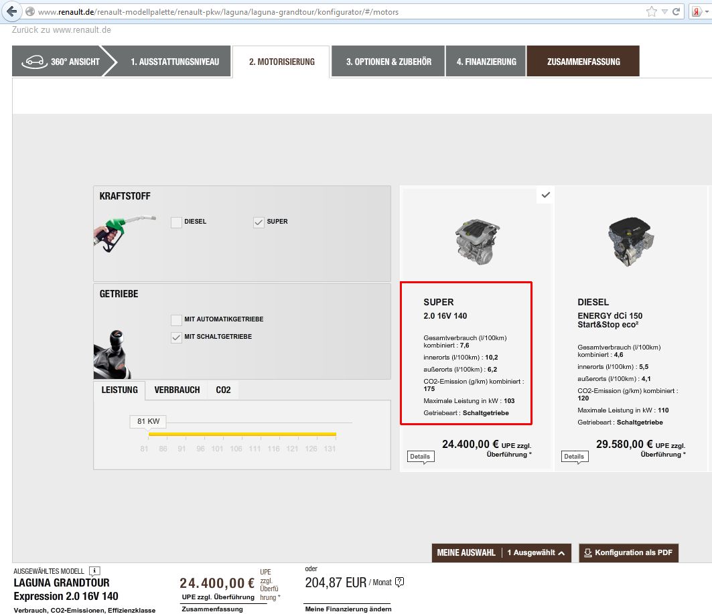Click info icon beside Ausgewähltes Modell
This screenshot has height=614, width=712.
pyautogui.click(x=94, y=571)
